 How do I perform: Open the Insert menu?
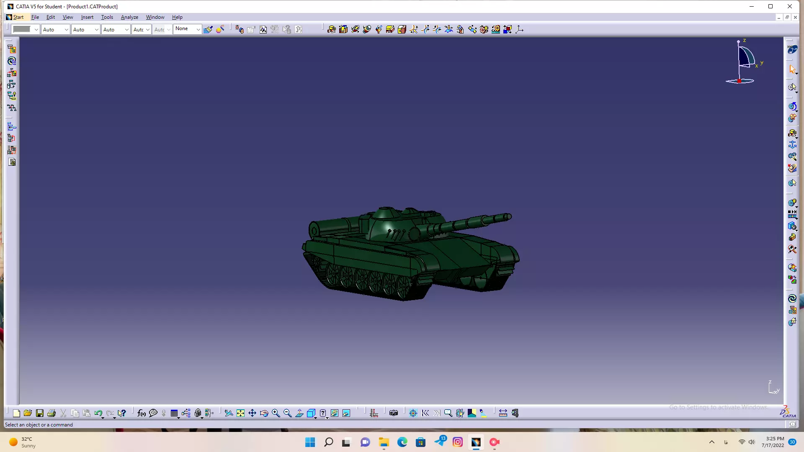click(x=87, y=17)
